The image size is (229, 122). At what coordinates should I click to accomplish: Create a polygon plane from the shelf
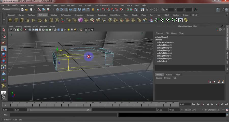33,20
